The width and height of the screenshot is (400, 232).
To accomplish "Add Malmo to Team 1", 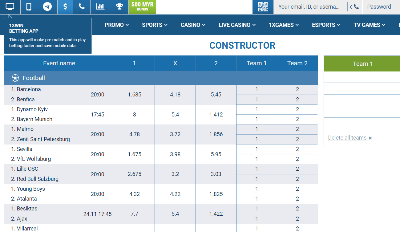I will [x=257, y=129].
